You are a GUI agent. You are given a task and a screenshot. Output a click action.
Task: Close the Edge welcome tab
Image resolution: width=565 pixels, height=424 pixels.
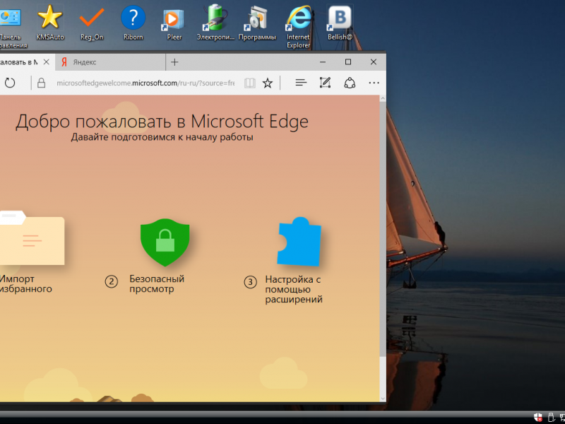(46, 62)
